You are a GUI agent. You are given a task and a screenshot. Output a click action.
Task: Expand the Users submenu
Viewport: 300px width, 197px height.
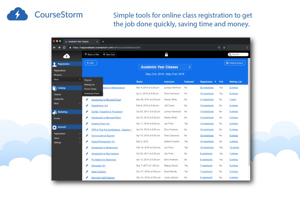(x=67, y=138)
